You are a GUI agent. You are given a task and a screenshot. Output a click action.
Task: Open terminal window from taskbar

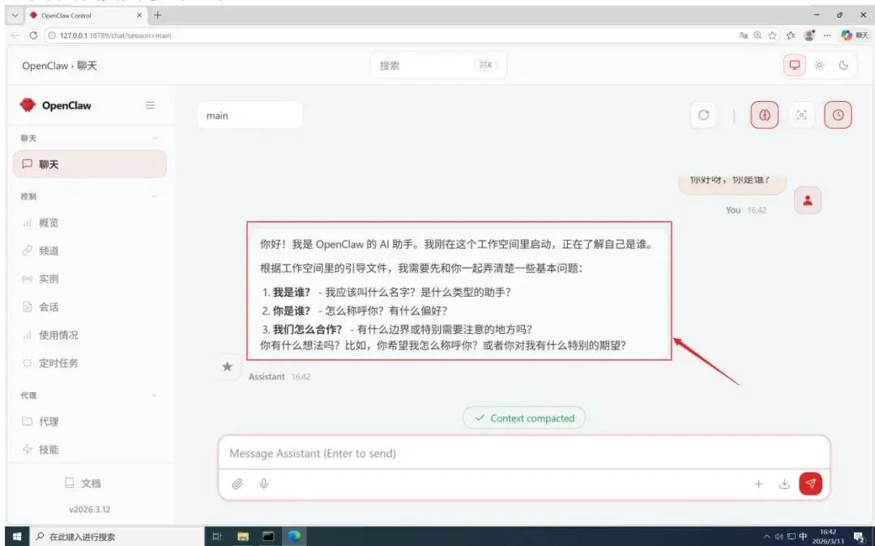pyautogui.click(x=268, y=536)
